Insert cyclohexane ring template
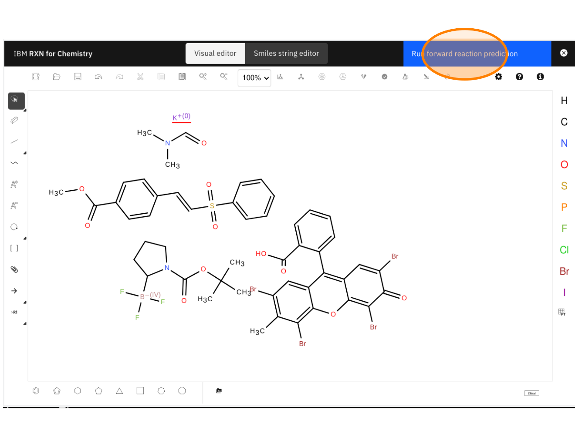 [x=78, y=391]
